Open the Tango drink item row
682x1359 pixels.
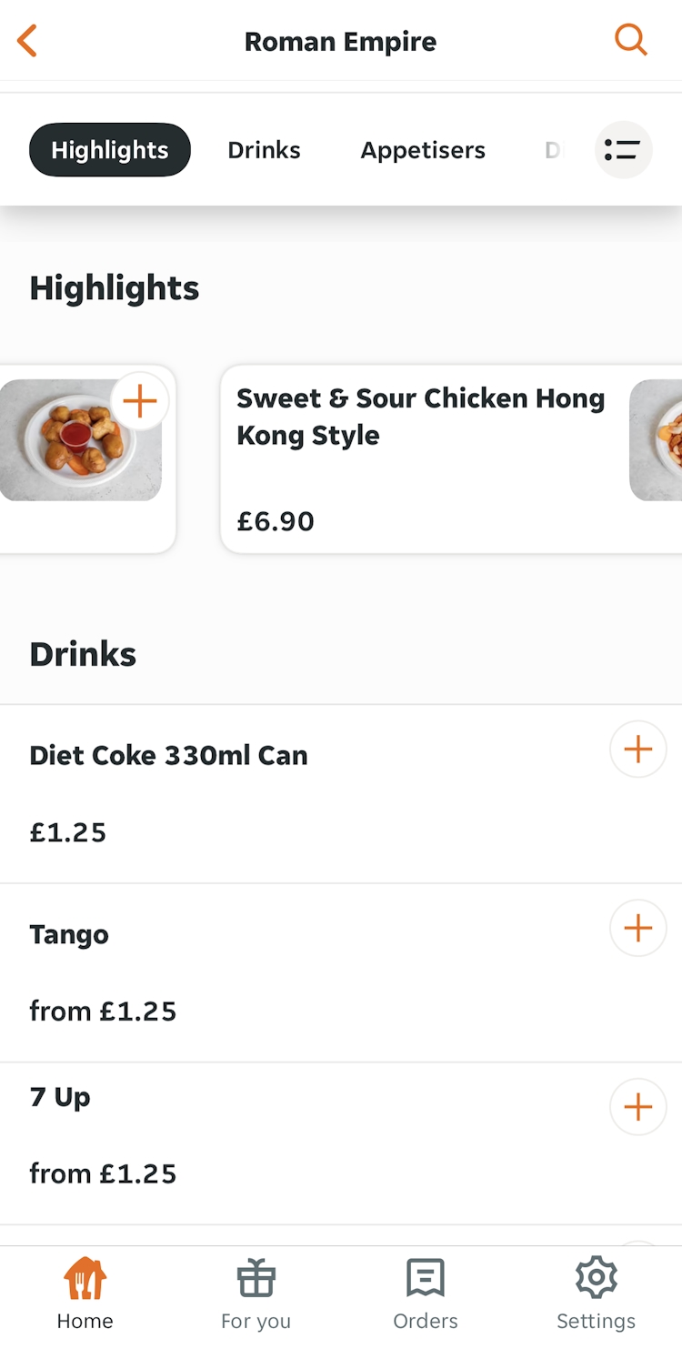click(x=273, y=971)
